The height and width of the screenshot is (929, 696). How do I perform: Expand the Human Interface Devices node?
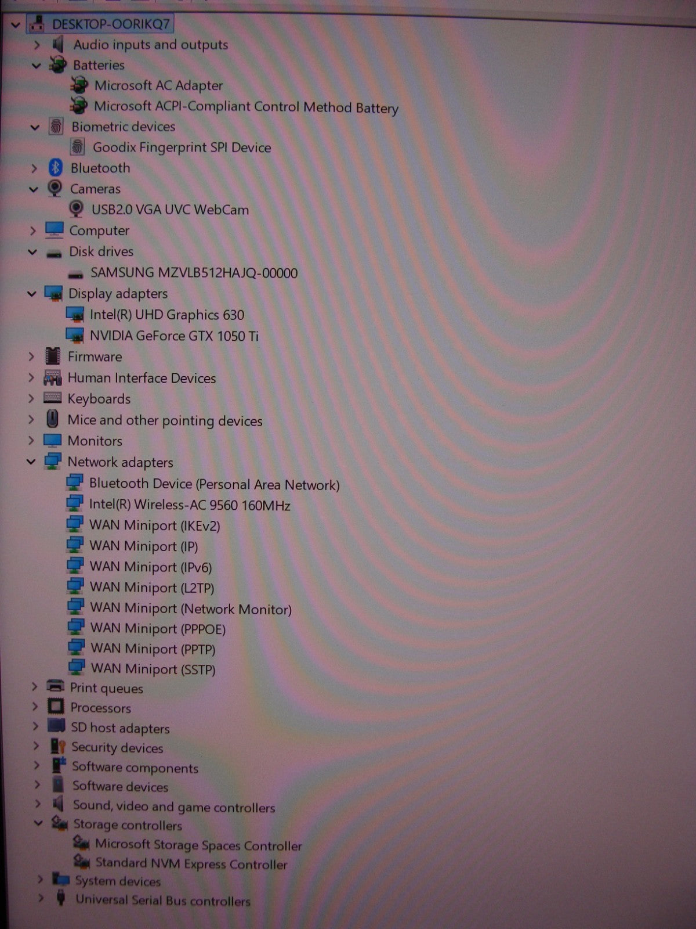click(x=31, y=378)
